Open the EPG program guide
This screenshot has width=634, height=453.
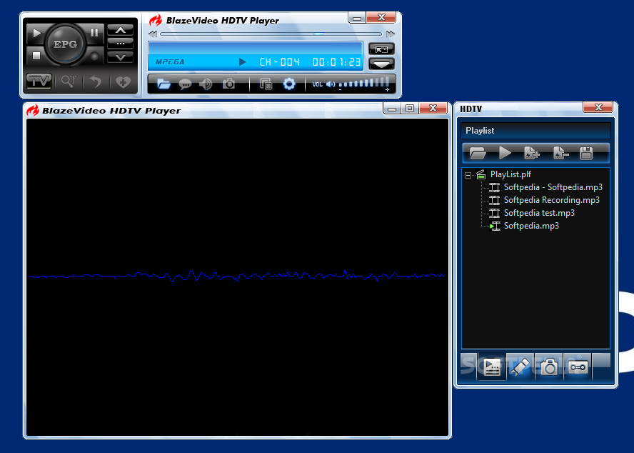tap(65, 44)
